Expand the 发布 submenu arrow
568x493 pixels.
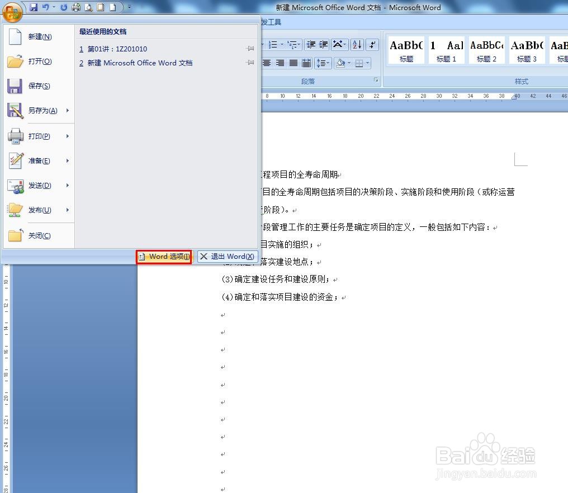point(68,210)
